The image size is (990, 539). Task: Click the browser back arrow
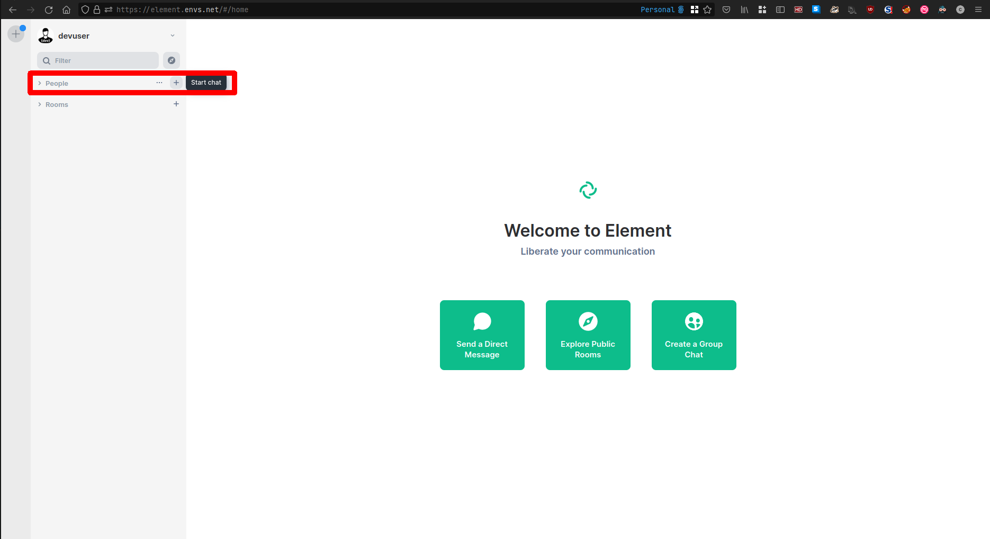pyautogui.click(x=13, y=10)
